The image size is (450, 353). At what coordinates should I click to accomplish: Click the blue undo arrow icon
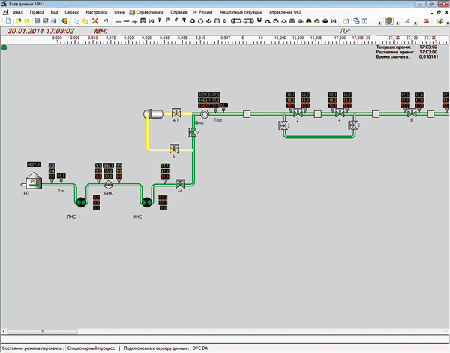click(x=106, y=21)
